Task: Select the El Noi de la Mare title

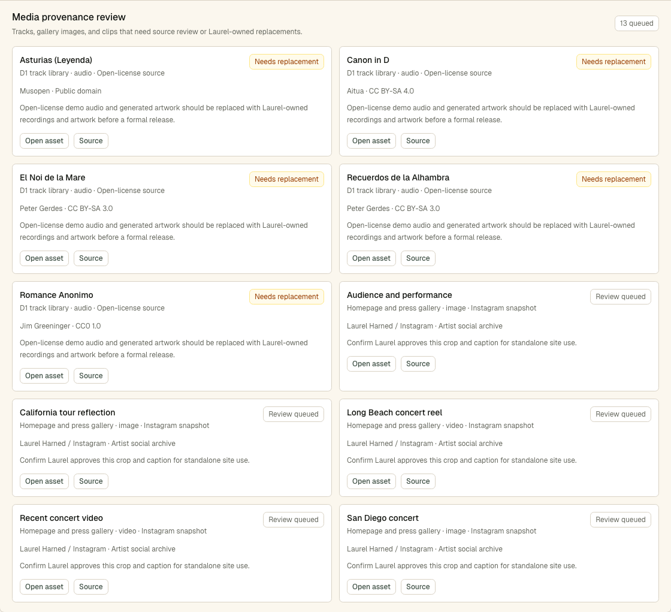Action: point(52,177)
